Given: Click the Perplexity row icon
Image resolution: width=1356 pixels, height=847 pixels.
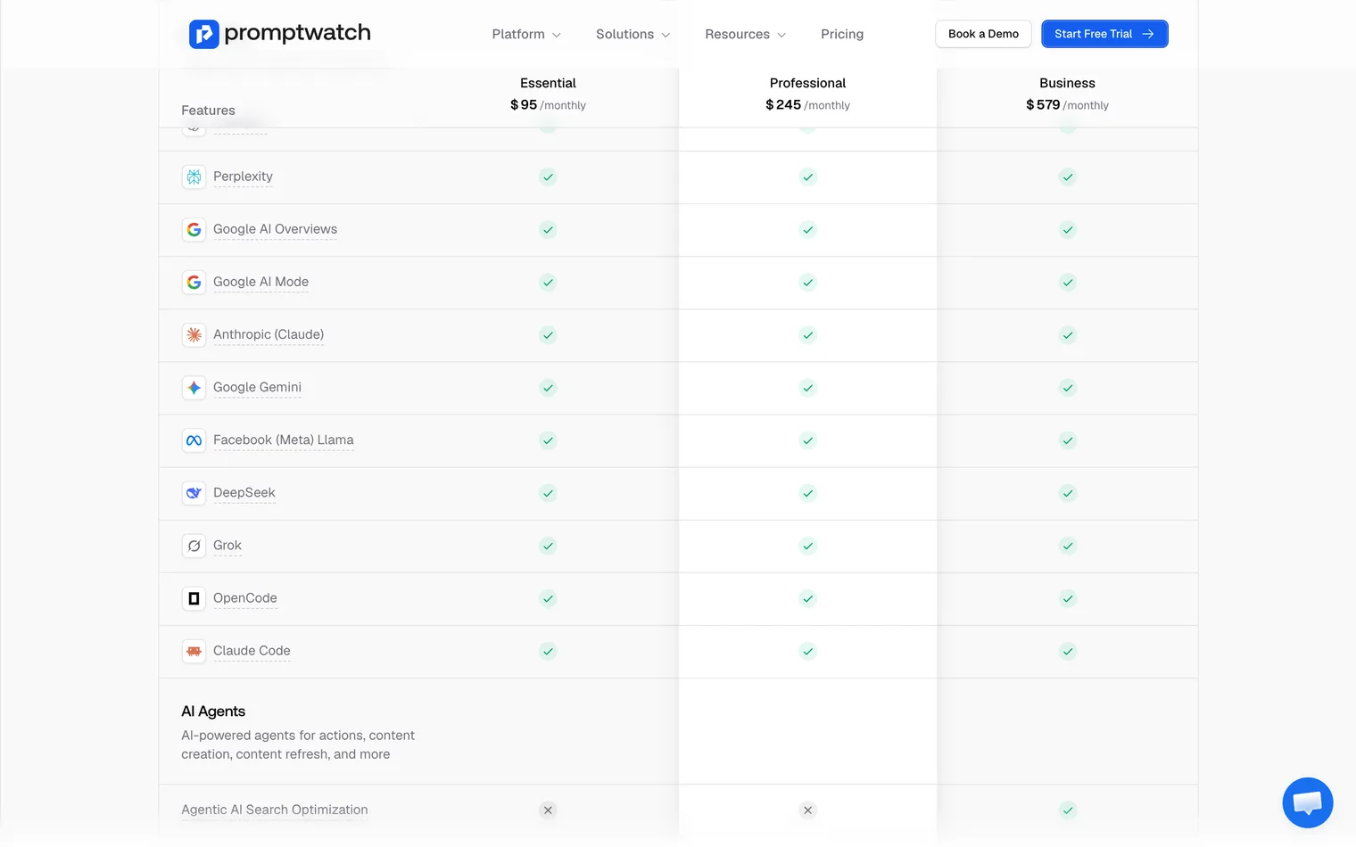Looking at the screenshot, I should pos(194,177).
